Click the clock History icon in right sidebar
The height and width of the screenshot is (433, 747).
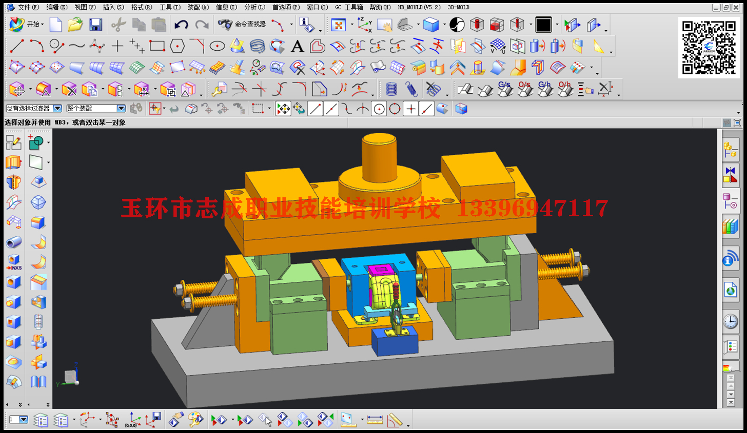point(731,321)
